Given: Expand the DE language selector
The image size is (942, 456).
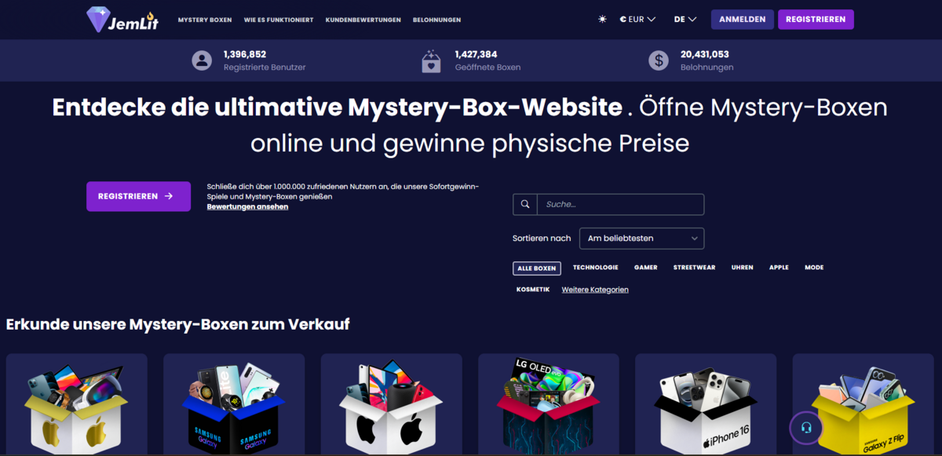Looking at the screenshot, I should [685, 20].
